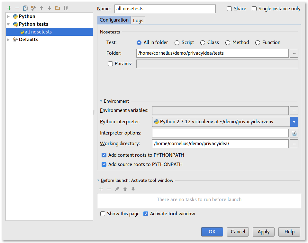The width and height of the screenshot is (308, 243).
Task: Click the Working directory field
Action: coord(220,144)
